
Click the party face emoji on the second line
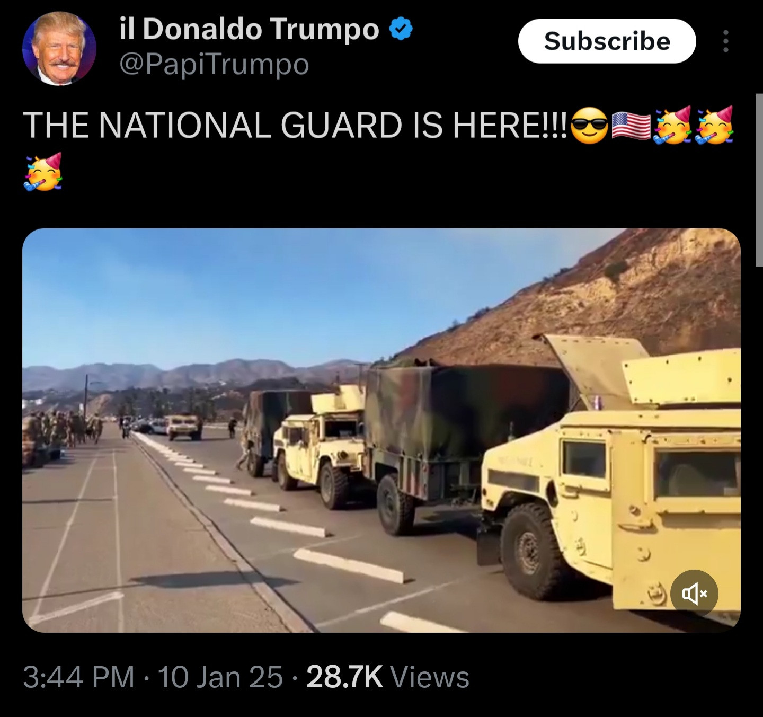click(42, 171)
